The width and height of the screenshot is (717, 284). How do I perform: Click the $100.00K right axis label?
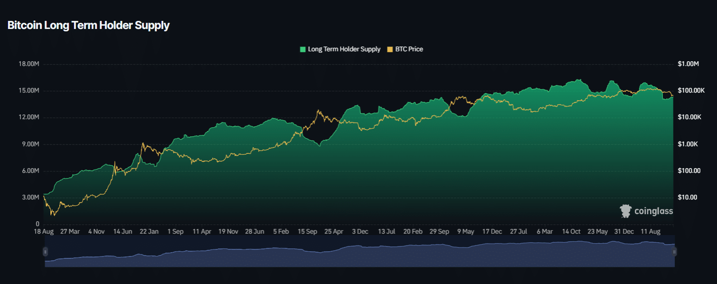[691, 91]
